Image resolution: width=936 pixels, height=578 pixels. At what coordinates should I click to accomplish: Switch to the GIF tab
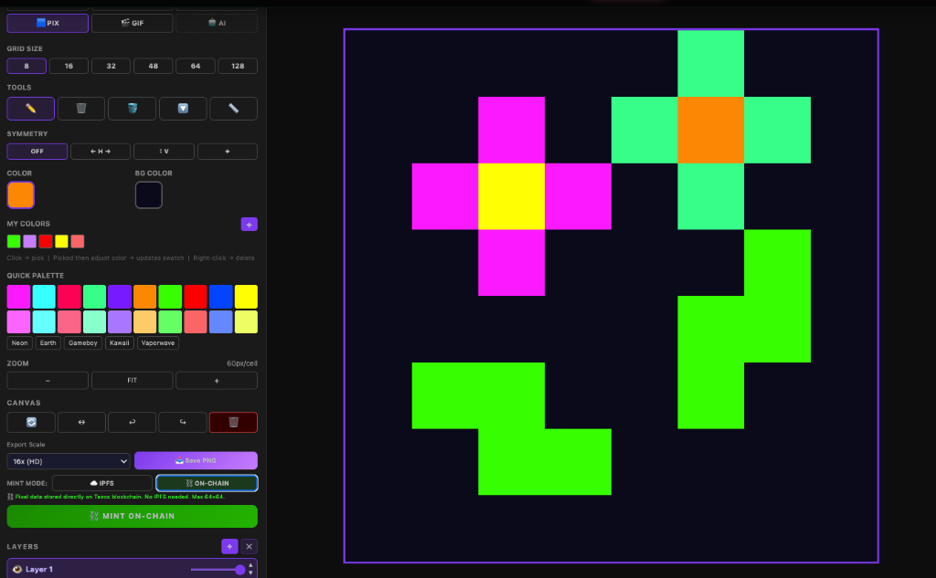coord(132,23)
